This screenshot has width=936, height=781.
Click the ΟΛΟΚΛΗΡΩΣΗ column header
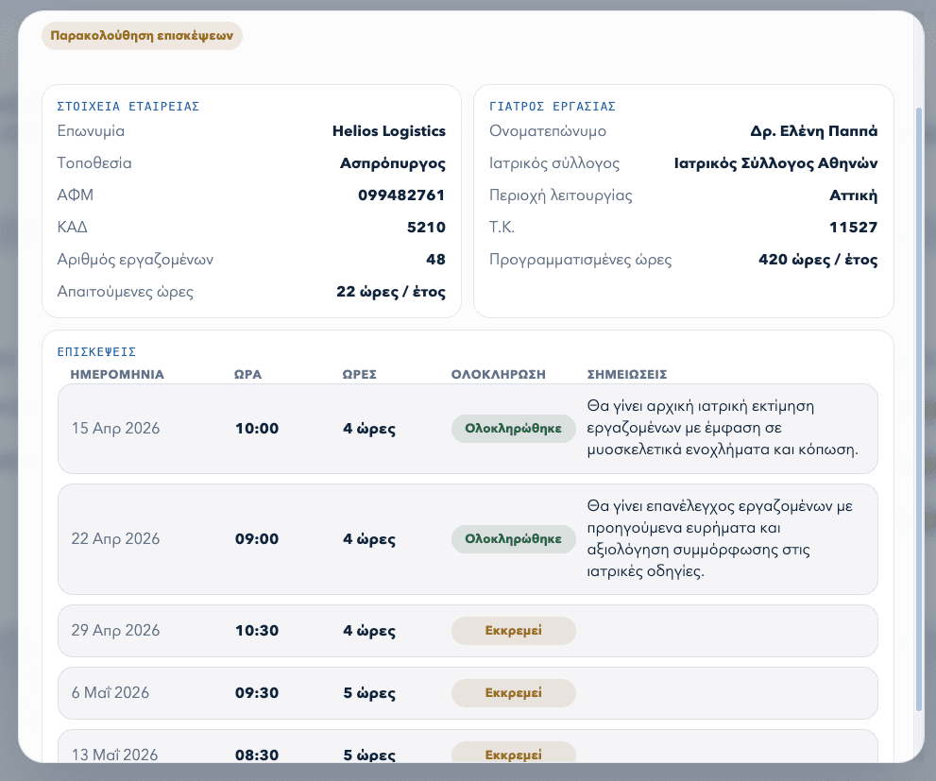tap(499, 375)
